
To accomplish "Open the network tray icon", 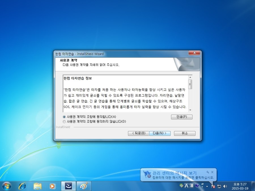I will [x=219, y=186].
